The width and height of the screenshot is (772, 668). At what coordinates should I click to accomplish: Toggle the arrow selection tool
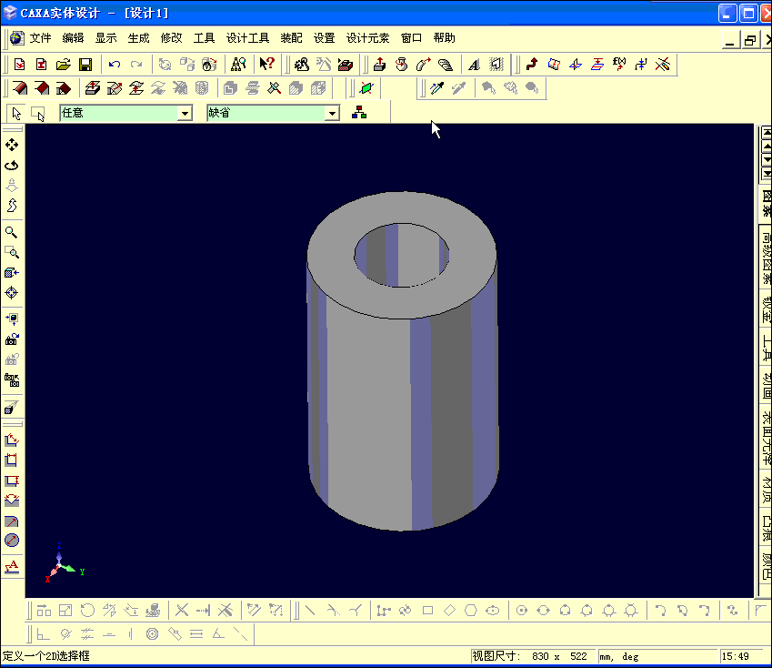point(16,113)
